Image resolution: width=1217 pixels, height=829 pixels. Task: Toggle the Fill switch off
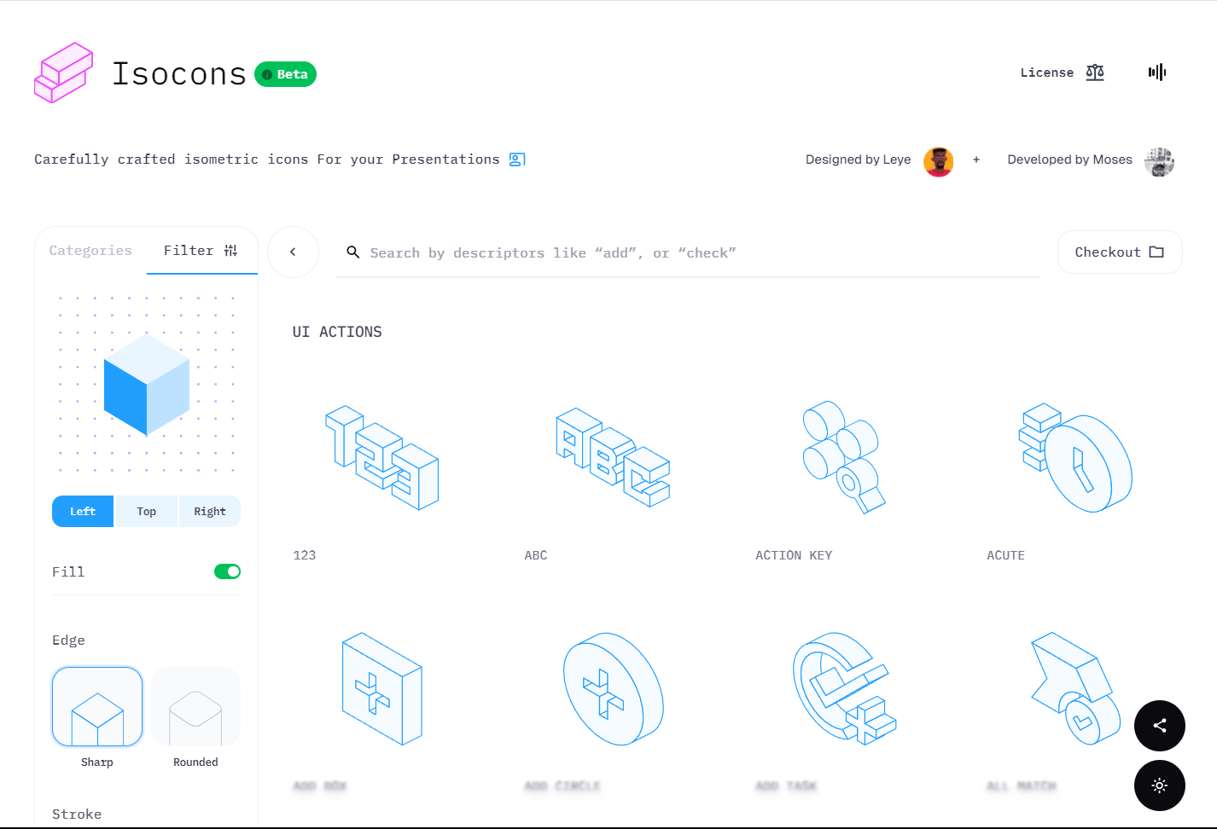pyautogui.click(x=227, y=571)
